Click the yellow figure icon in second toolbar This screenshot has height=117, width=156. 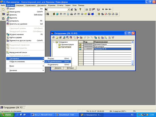point(99,14)
